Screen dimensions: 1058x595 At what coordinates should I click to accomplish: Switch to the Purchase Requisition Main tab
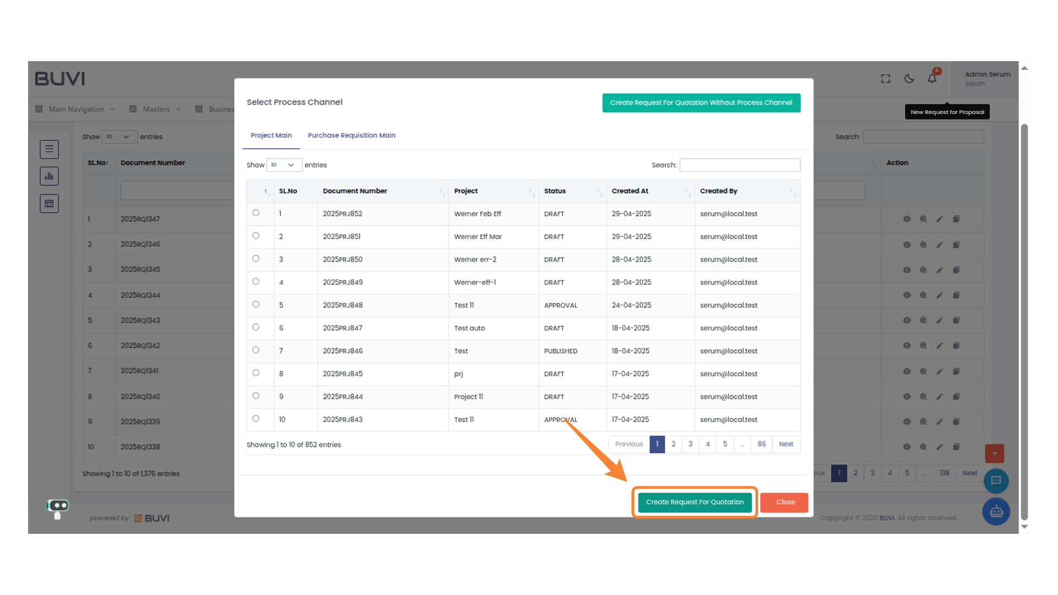[352, 135]
